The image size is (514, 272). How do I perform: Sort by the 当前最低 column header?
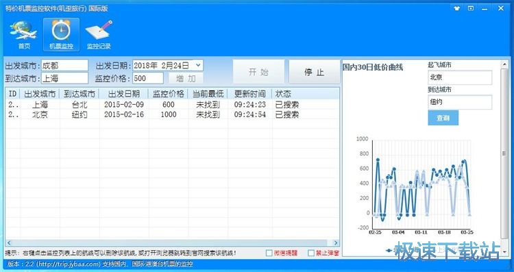(x=208, y=94)
